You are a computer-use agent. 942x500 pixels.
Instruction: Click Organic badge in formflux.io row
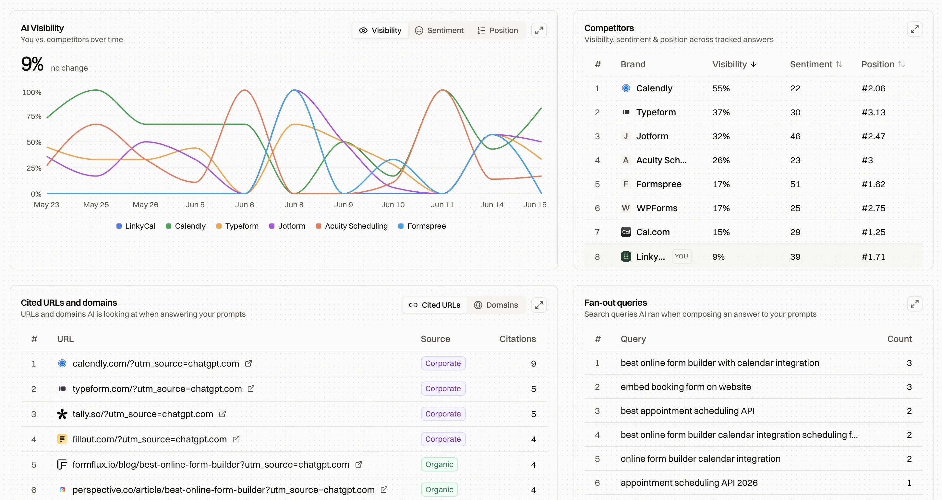439,464
